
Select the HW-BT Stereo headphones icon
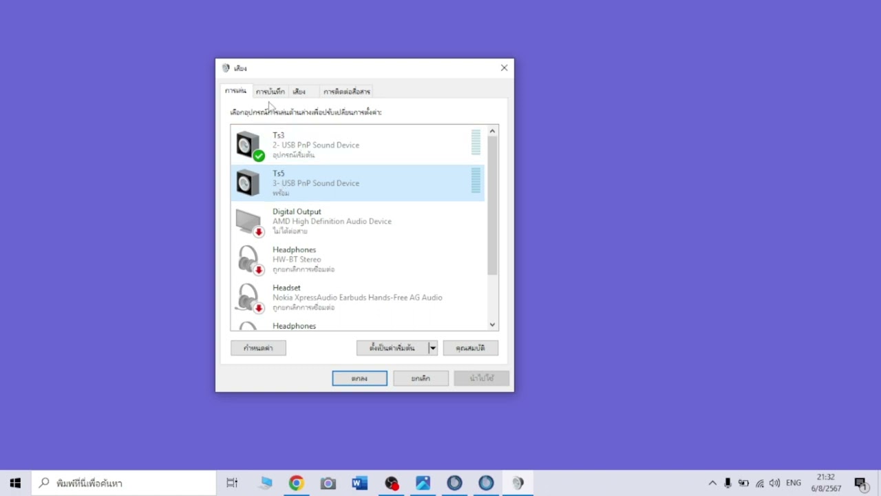249,260
